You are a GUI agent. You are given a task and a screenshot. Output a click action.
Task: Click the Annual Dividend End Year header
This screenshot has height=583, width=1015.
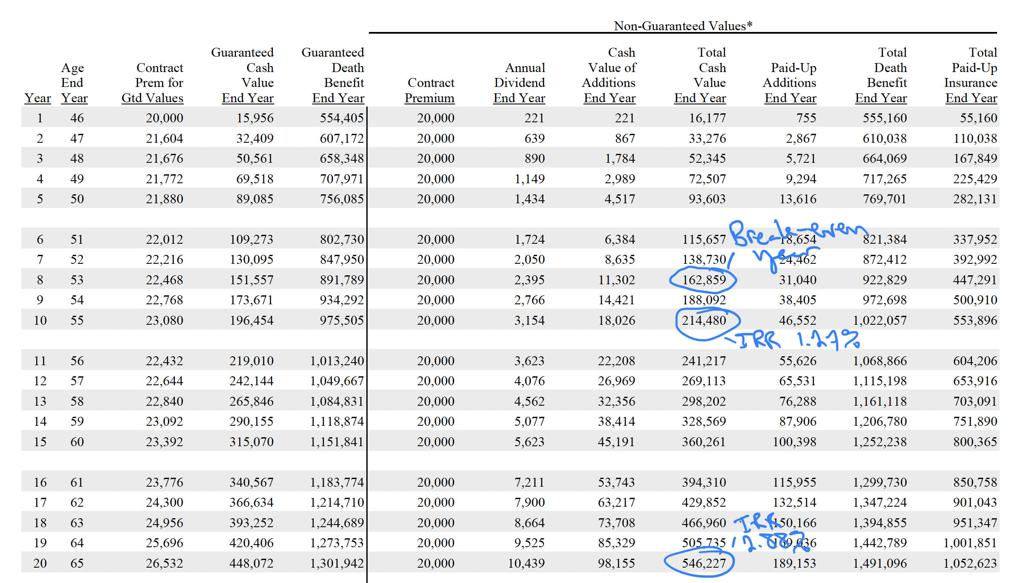(519, 83)
